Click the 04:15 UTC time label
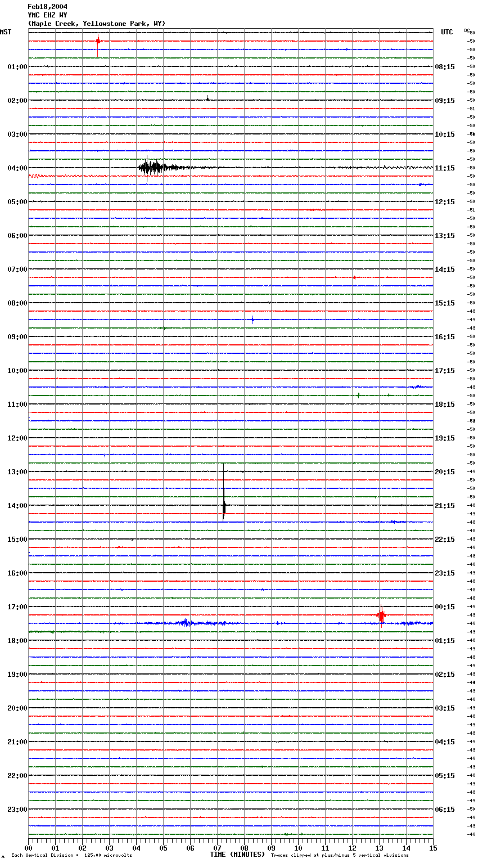 tap(445, 742)
